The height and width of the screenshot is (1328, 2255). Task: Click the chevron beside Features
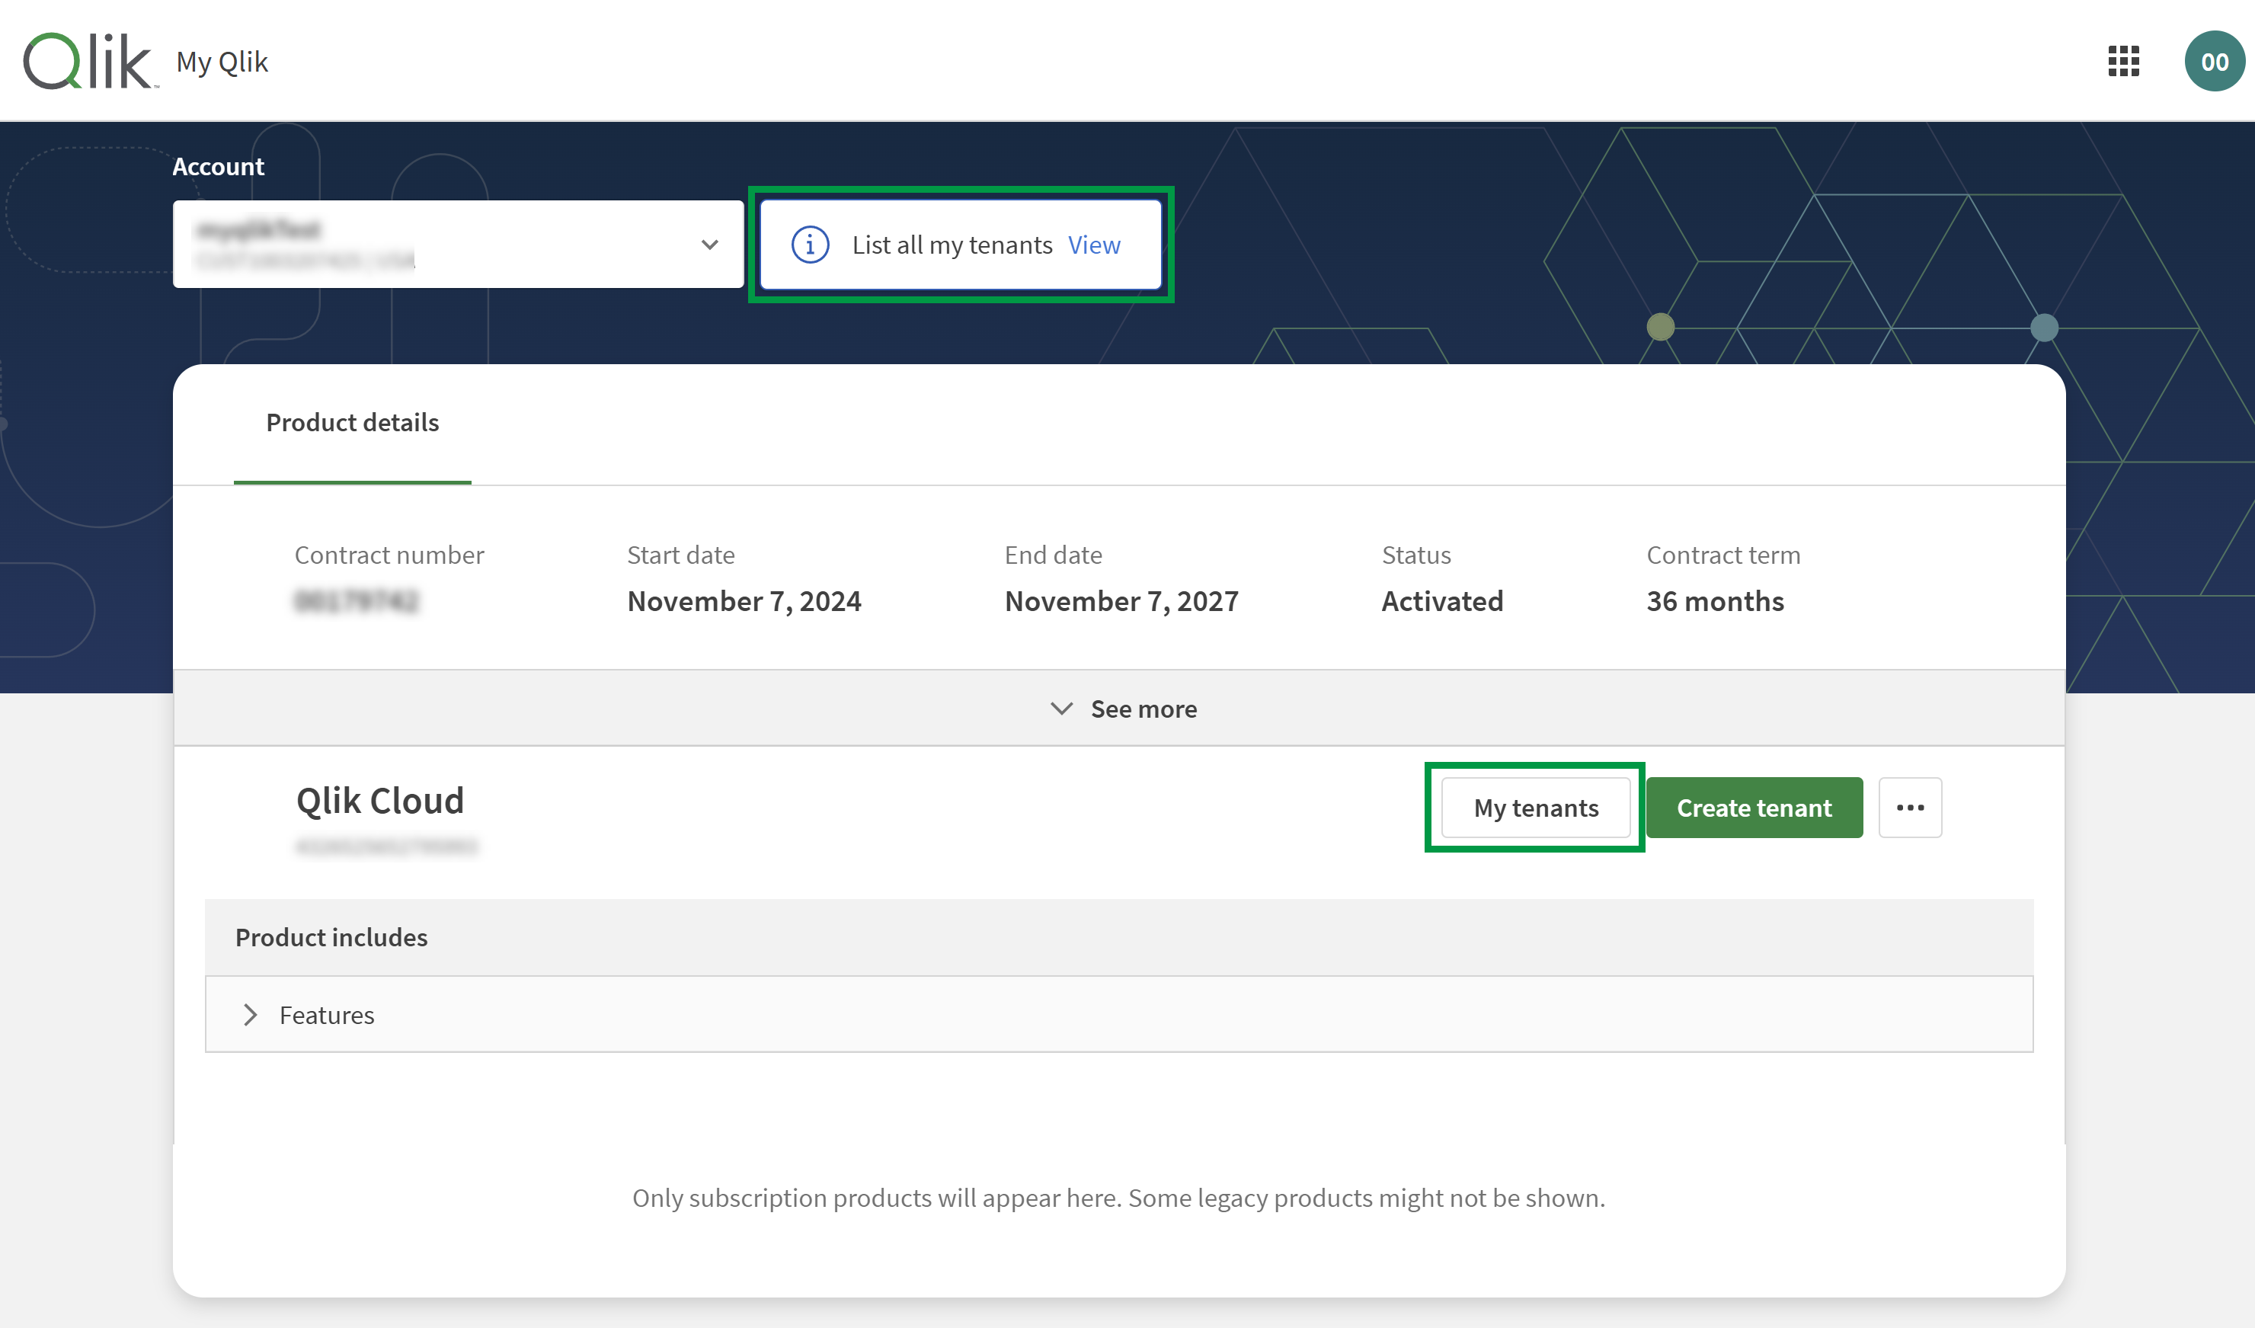coord(251,1014)
